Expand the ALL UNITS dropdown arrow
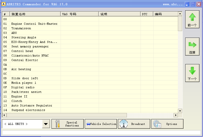This screenshot has height=137, width=203. coord(46,124)
